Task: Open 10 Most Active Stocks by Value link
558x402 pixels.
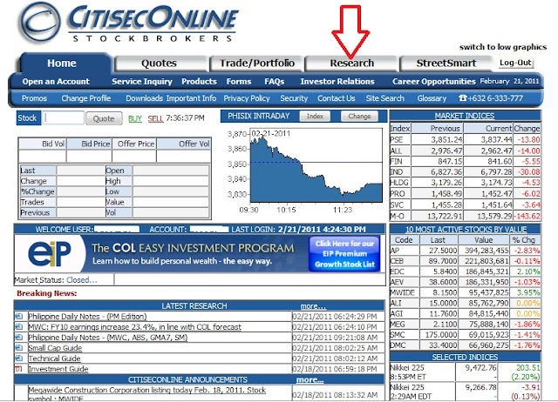Action: pos(466,229)
